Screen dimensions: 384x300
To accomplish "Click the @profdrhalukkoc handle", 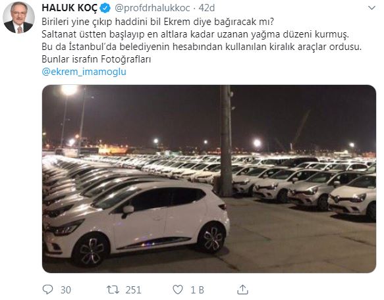I will (x=152, y=8).
